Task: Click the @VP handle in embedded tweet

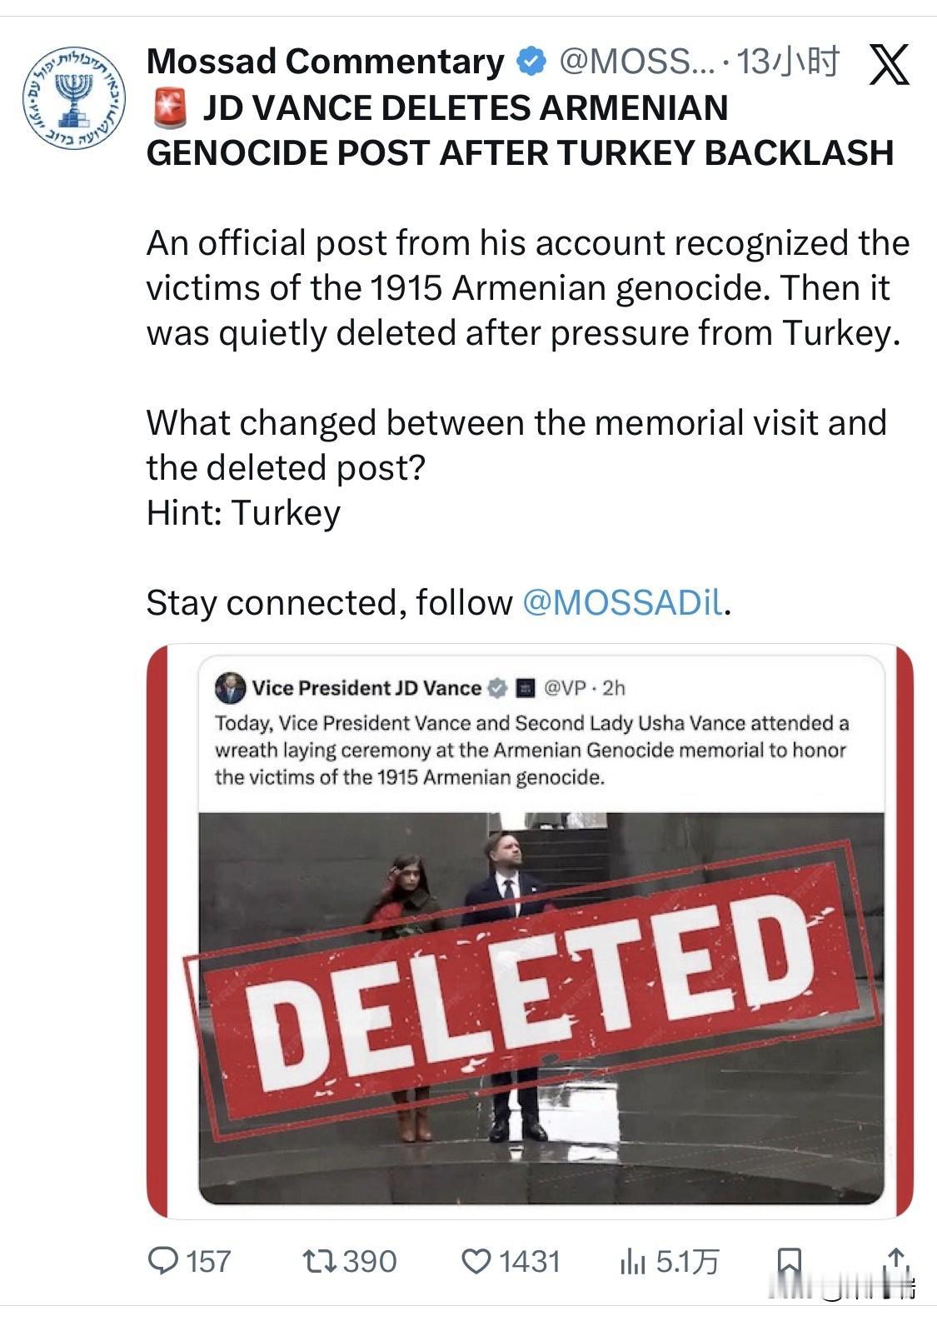Action: point(563,688)
